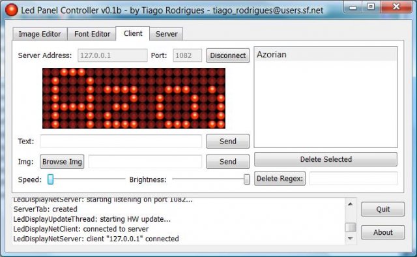Click the log scrollbar up arrow
417x257 pixels.
click(351, 204)
